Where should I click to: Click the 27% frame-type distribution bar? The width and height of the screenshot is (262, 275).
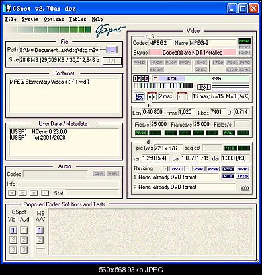172,78
